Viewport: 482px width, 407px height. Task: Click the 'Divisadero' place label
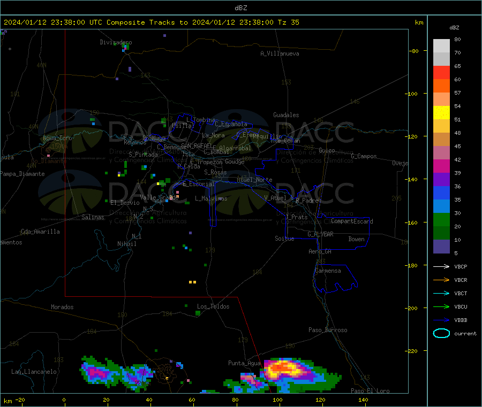tap(116, 42)
